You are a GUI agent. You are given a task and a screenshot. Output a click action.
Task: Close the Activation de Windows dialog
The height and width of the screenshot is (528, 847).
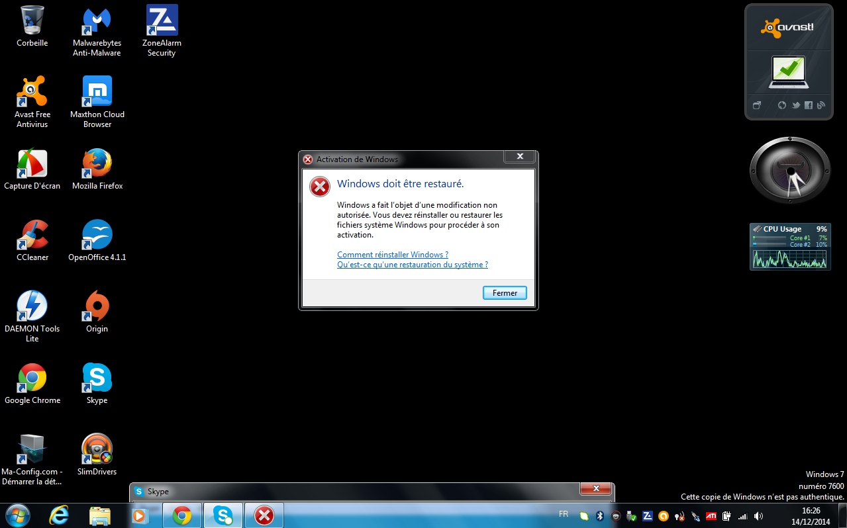coord(520,157)
